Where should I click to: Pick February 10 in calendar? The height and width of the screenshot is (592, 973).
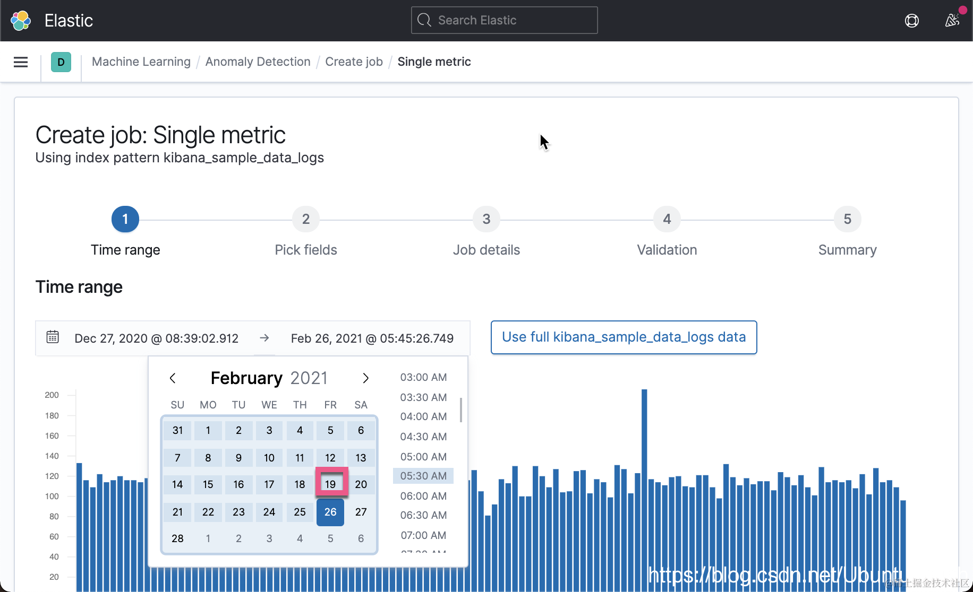(x=269, y=458)
